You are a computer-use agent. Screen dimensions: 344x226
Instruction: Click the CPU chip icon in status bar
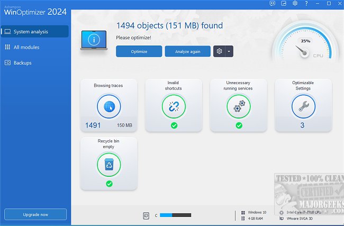[x=282, y=212]
